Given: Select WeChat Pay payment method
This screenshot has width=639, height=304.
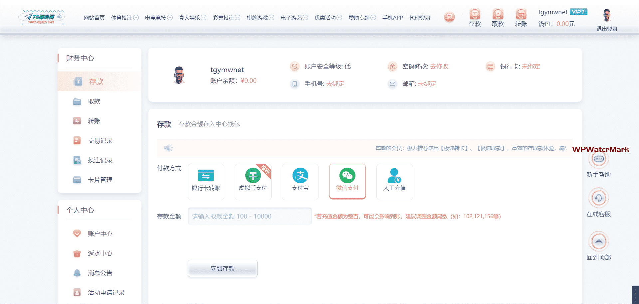Looking at the screenshot, I should 347,181.
